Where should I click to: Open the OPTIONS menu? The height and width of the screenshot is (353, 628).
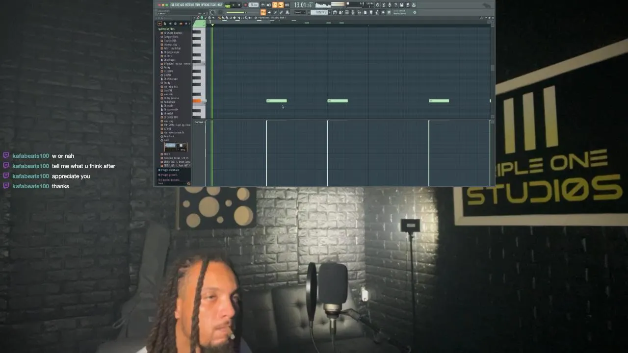click(206, 5)
